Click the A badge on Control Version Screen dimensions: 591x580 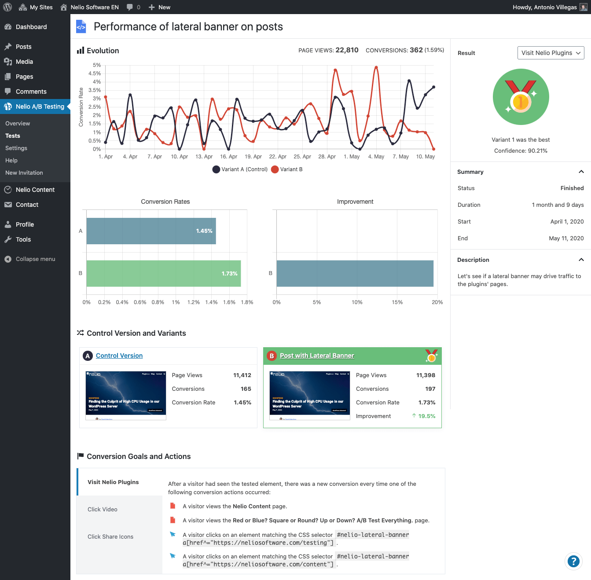[88, 356]
